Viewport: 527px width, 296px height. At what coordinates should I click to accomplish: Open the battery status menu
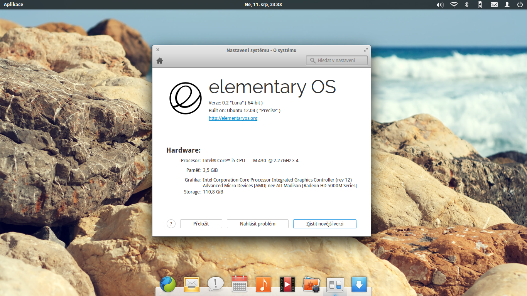(480, 5)
